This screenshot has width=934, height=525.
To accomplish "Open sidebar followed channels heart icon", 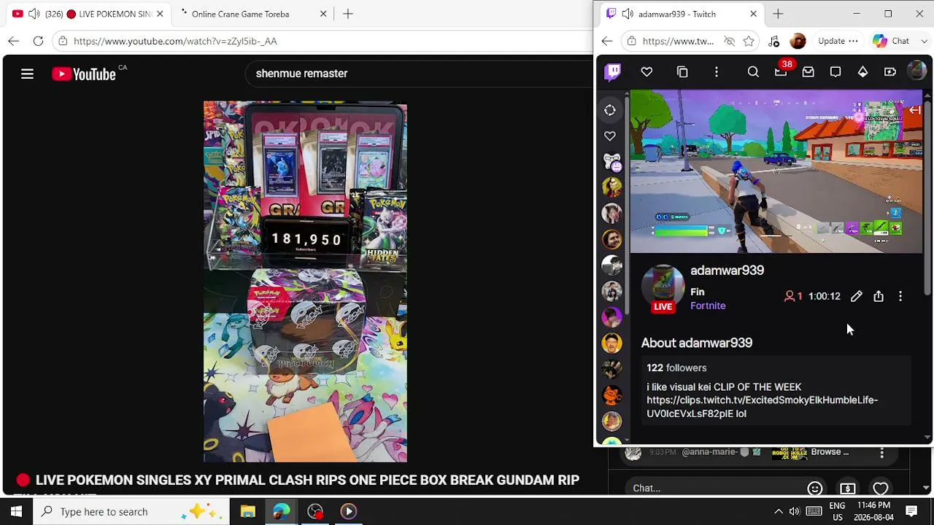I will pyautogui.click(x=610, y=136).
